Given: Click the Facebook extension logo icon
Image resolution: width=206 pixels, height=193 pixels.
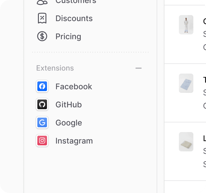Looking at the screenshot, I should pos(42,86).
